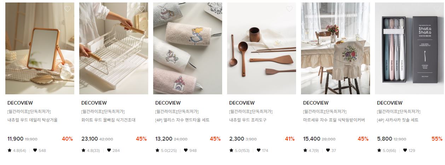Click the 23,100 price of dish rack

(89, 139)
